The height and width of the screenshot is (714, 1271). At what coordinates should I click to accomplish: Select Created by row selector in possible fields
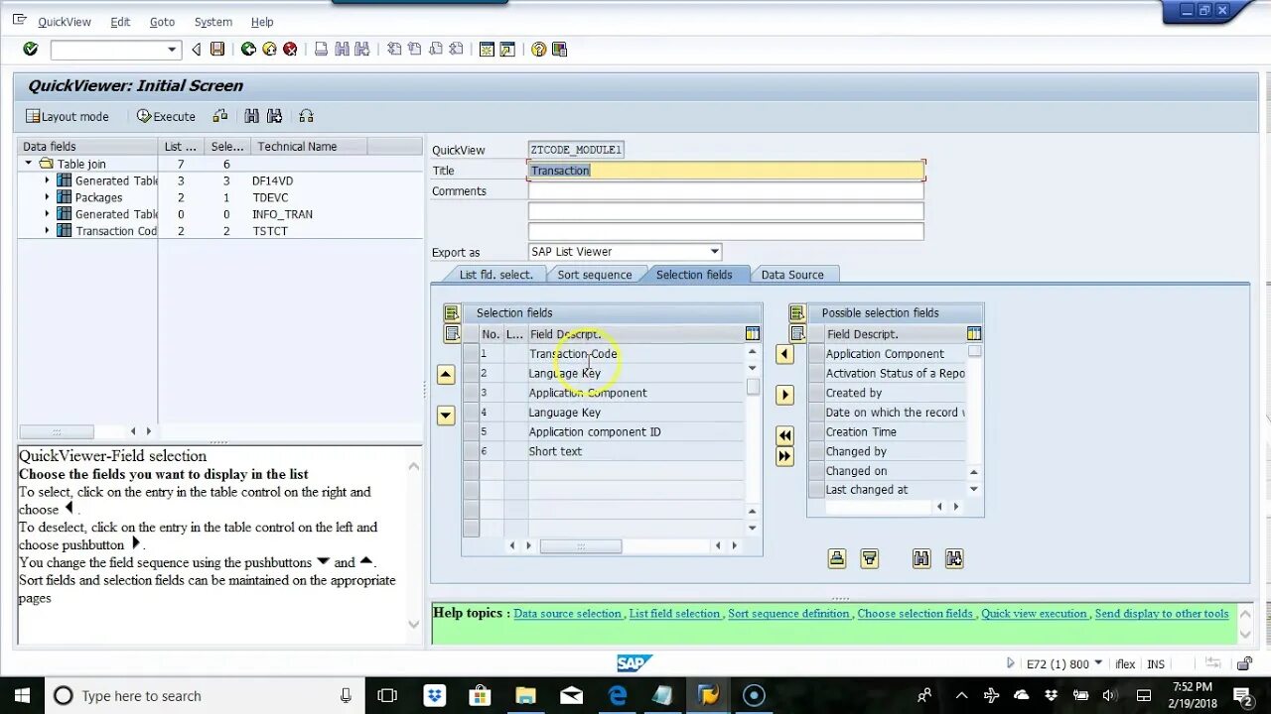[816, 393]
